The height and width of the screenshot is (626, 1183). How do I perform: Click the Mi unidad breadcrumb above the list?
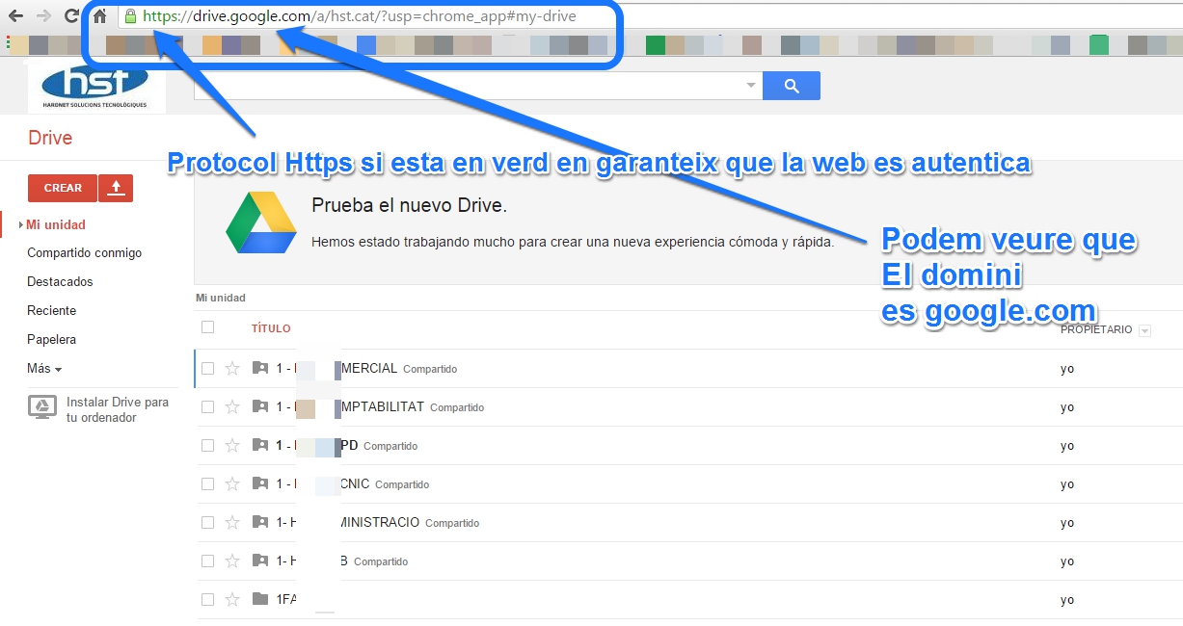[x=221, y=299]
